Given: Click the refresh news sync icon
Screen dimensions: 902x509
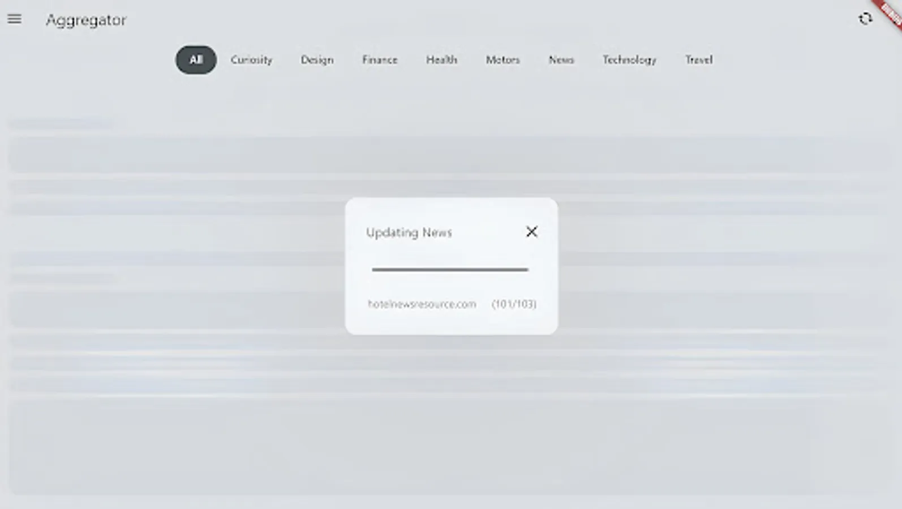Looking at the screenshot, I should (865, 19).
